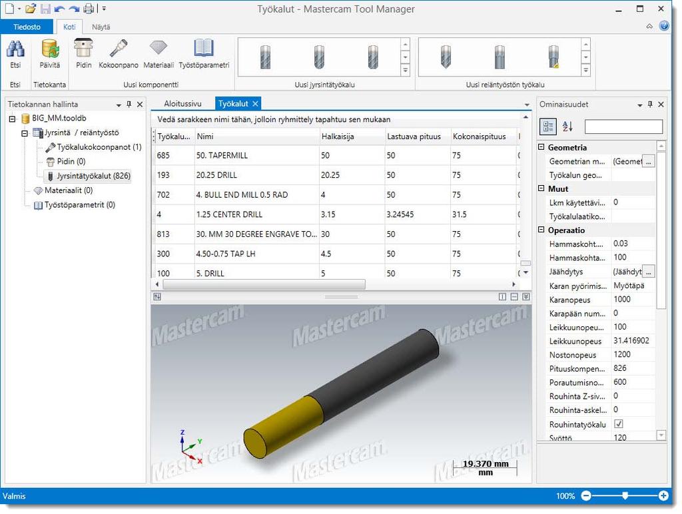This screenshot has width=682, height=514.
Task: Collapse the BIG_MM.tooldb tree node
Action: pos(13,119)
